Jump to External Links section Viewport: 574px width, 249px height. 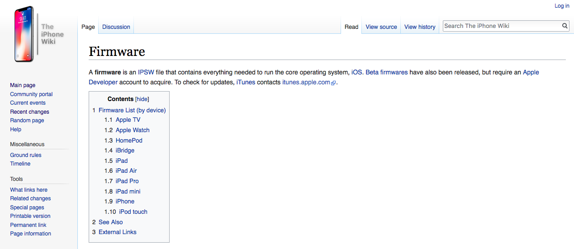114,232
